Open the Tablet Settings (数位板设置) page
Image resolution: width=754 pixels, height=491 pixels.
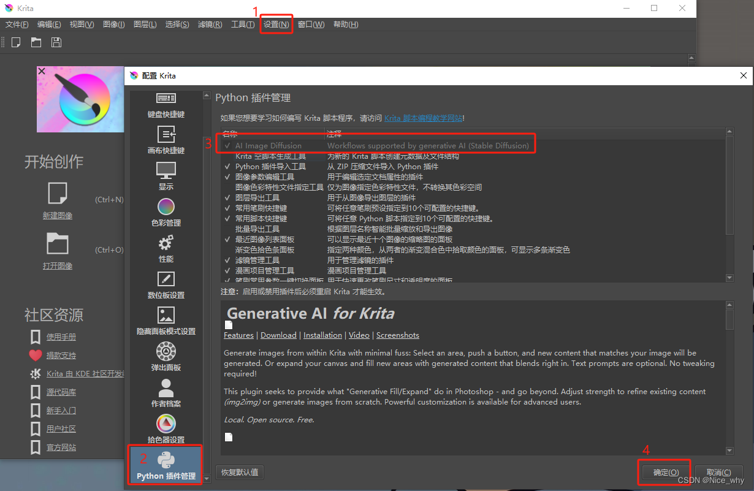point(166,285)
